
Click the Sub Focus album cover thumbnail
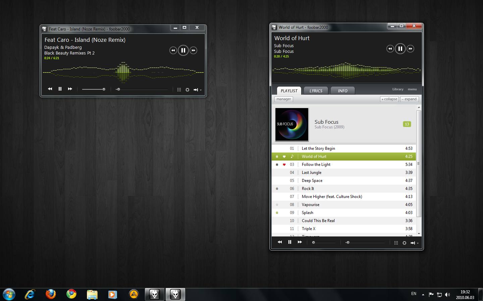pyautogui.click(x=292, y=124)
